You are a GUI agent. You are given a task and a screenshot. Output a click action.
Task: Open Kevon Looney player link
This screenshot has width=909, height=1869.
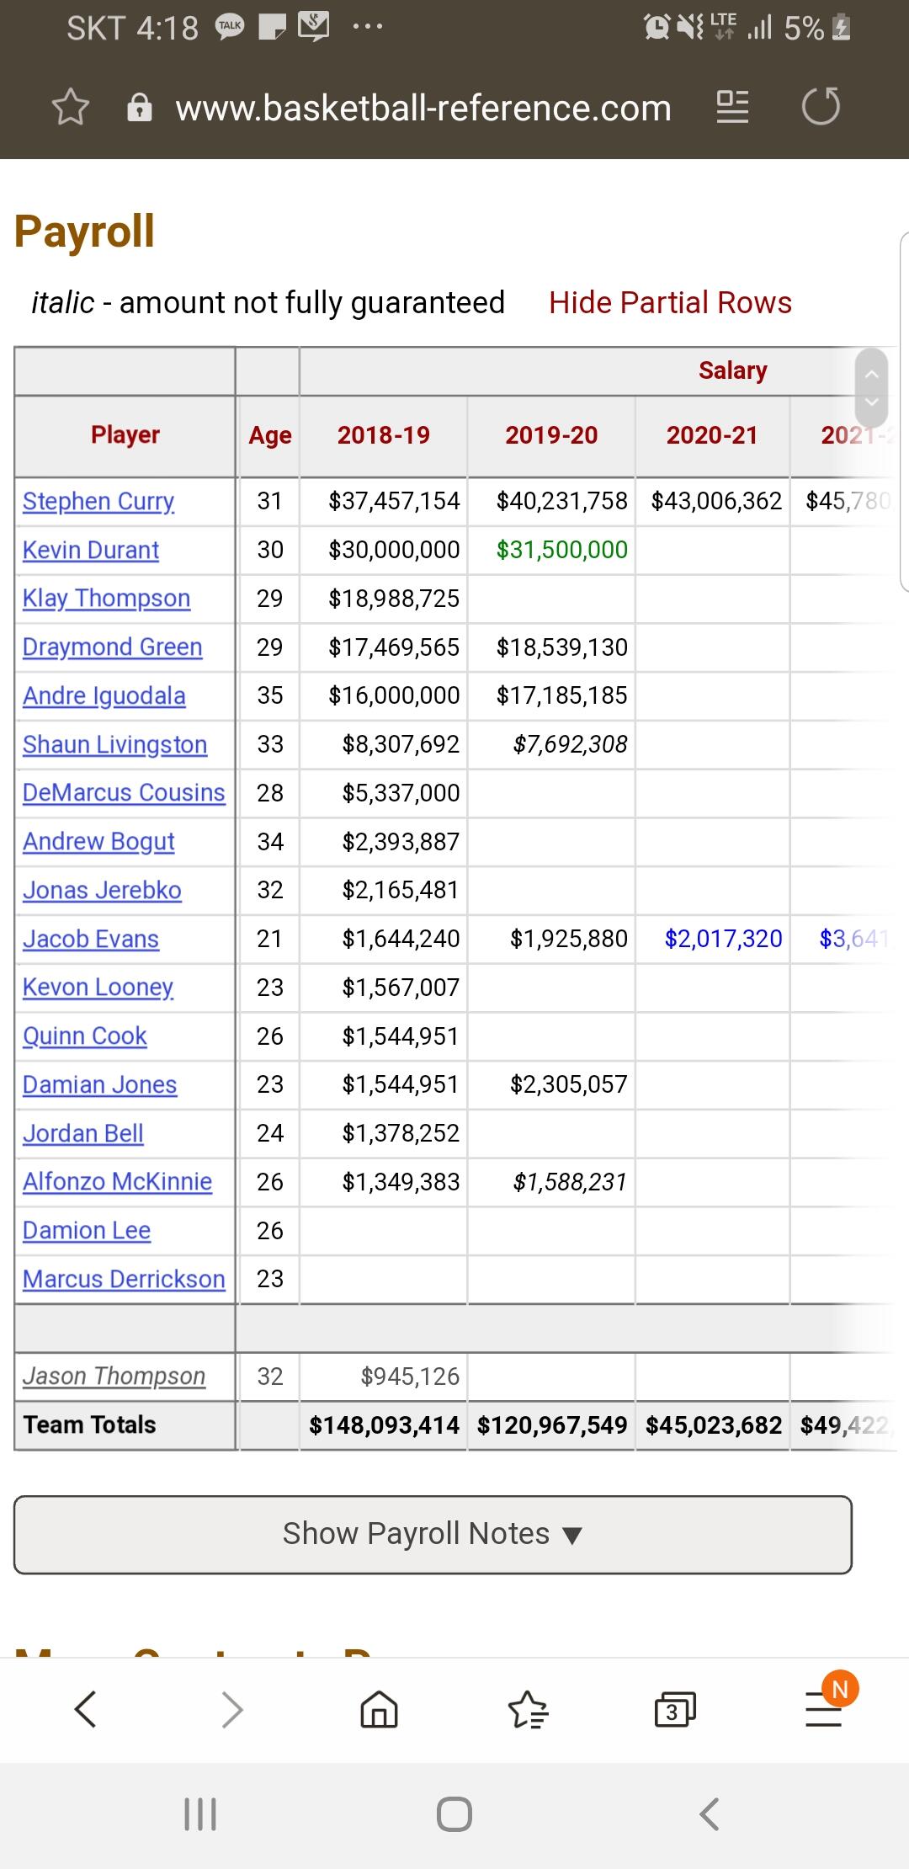pos(98,987)
